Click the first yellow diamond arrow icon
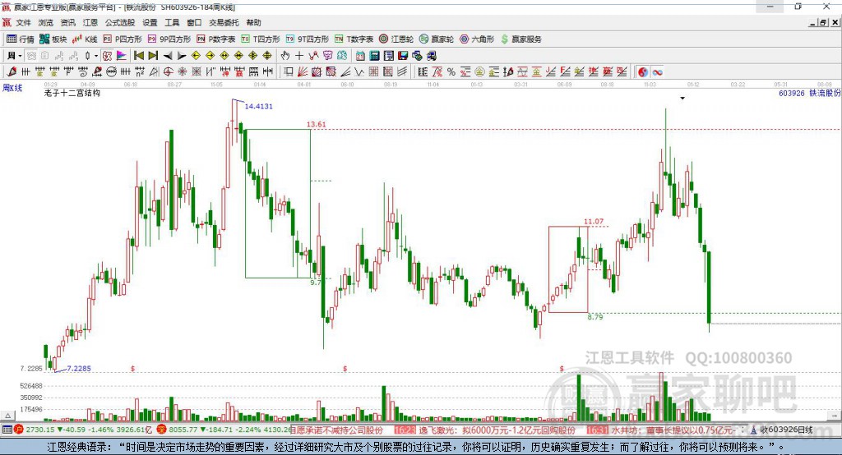 (196, 56)
